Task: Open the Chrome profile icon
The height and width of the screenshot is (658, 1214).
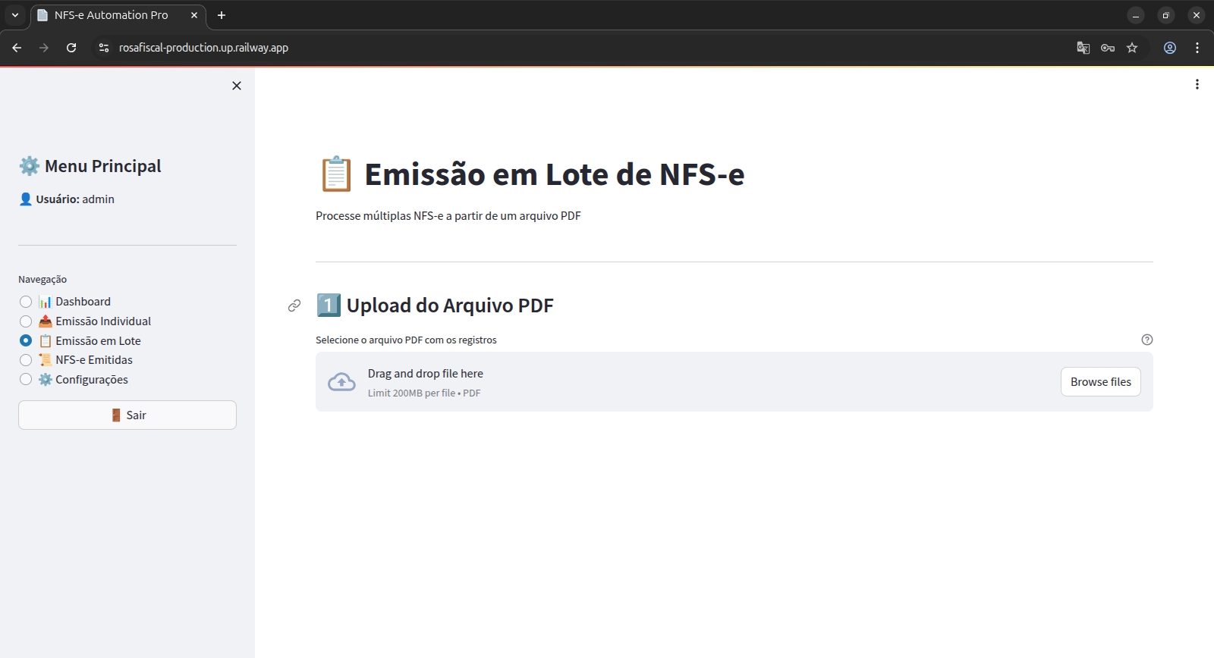Action: [1170, 48]
